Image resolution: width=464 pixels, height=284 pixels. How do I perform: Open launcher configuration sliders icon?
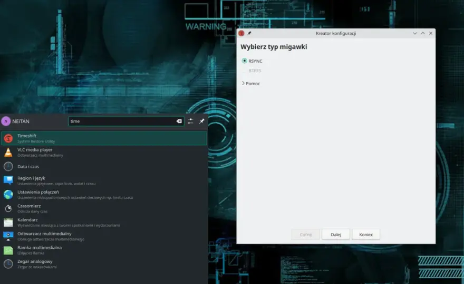pos(190,121)
